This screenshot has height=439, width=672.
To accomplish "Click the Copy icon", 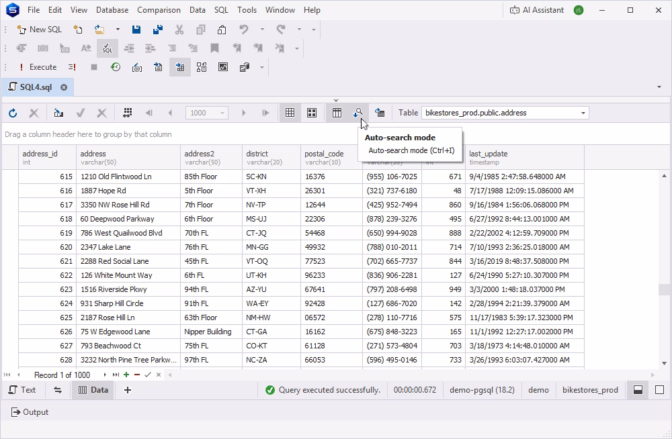I will [x=200, y=30].
